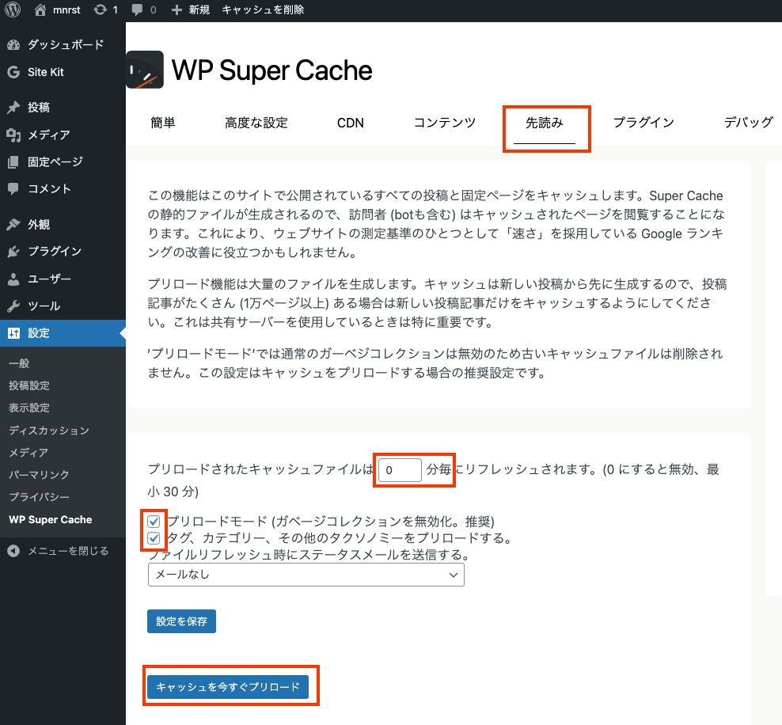782x725 pixels.
Task: Click the メディア sidebar icon
Action: (x=13, y=135)
